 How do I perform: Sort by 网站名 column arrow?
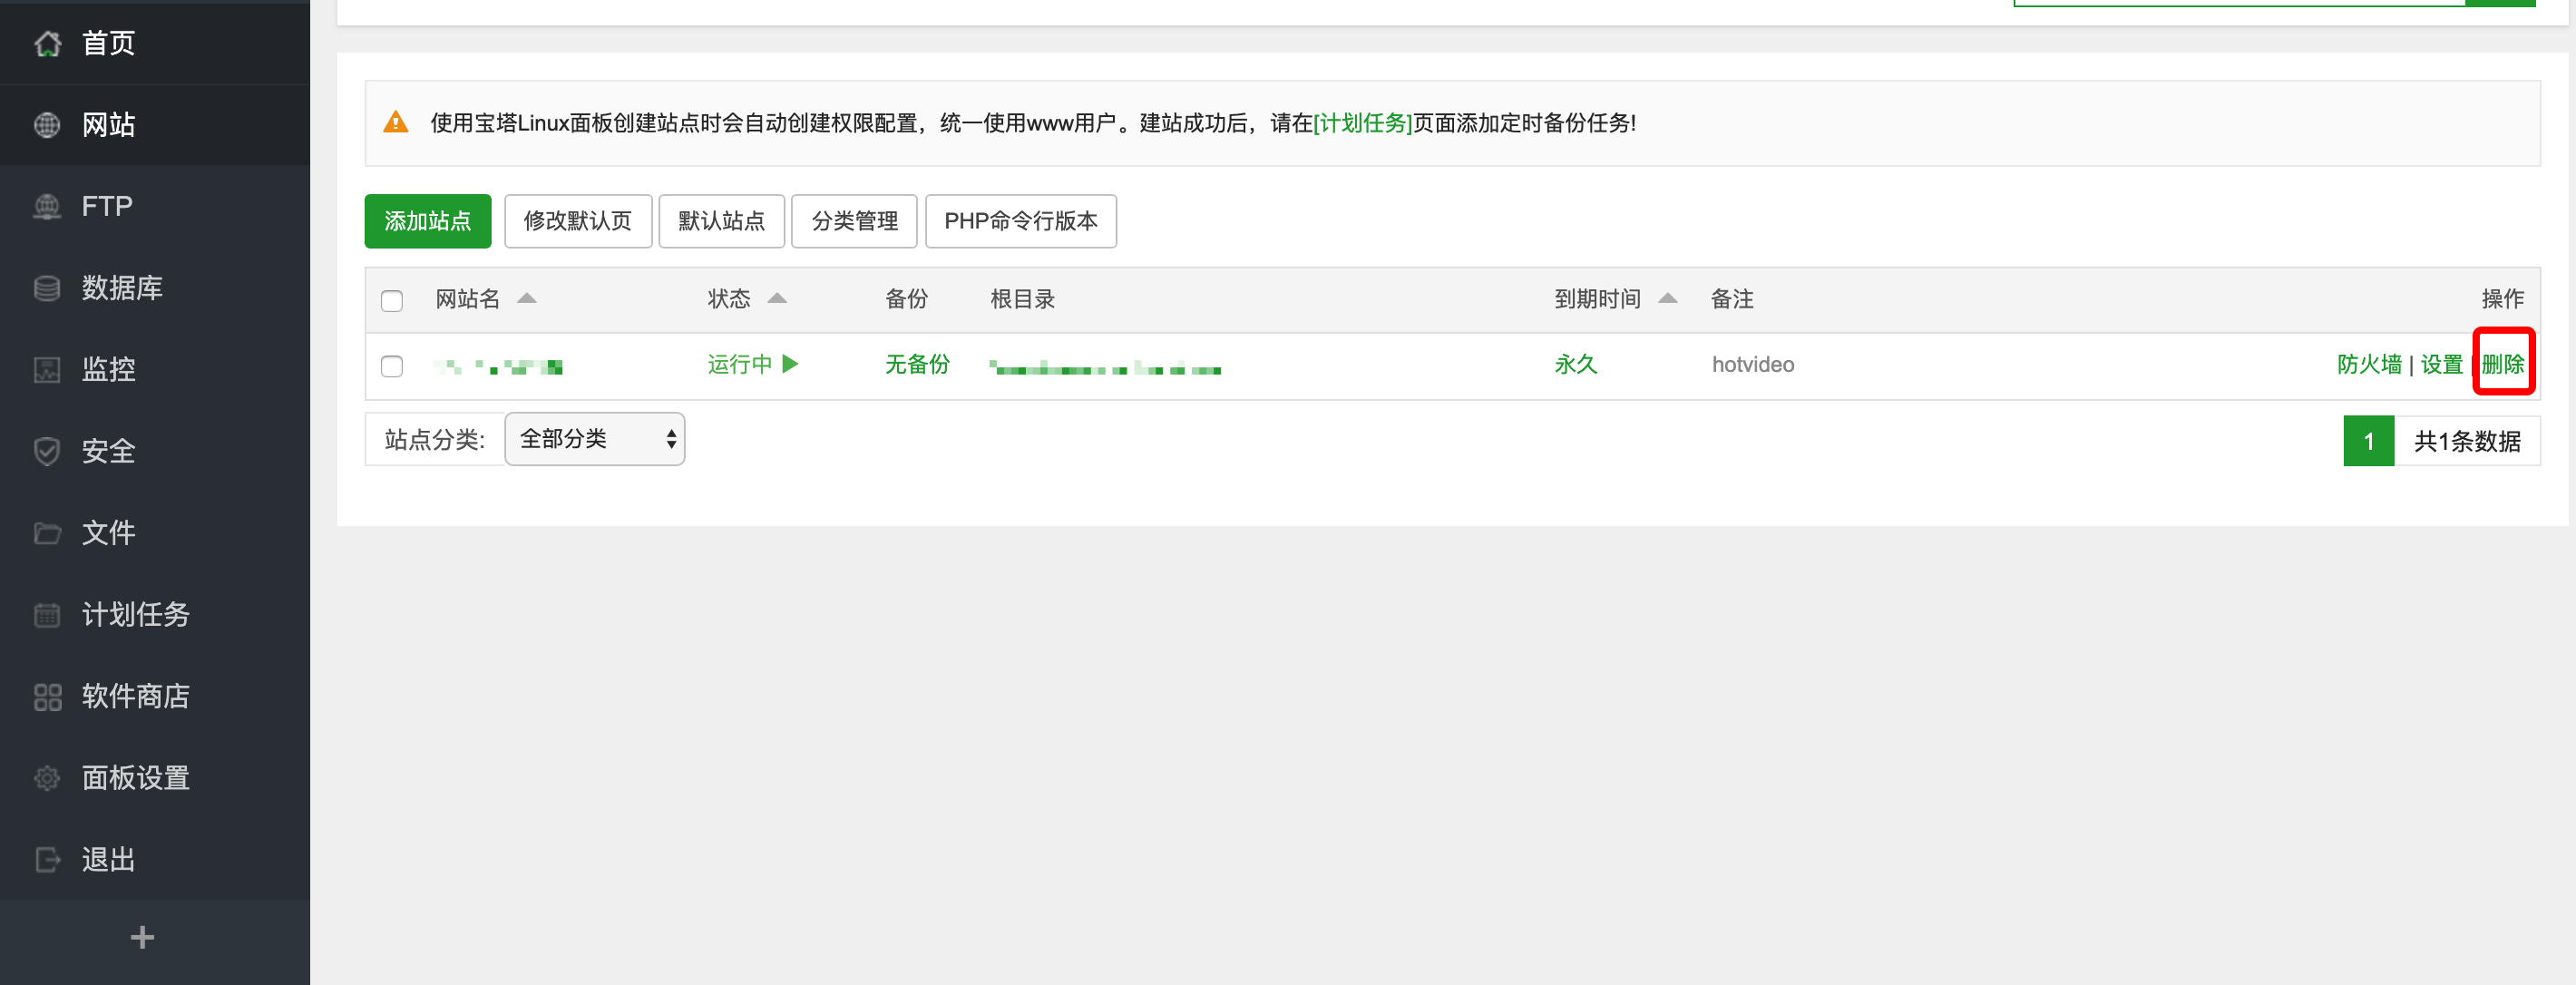point(526,298)
